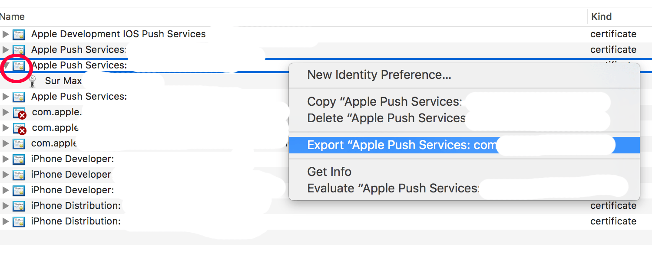
Task: Click the Apple Development IOS Push Services certificate icon
Action: coord(19,34)
